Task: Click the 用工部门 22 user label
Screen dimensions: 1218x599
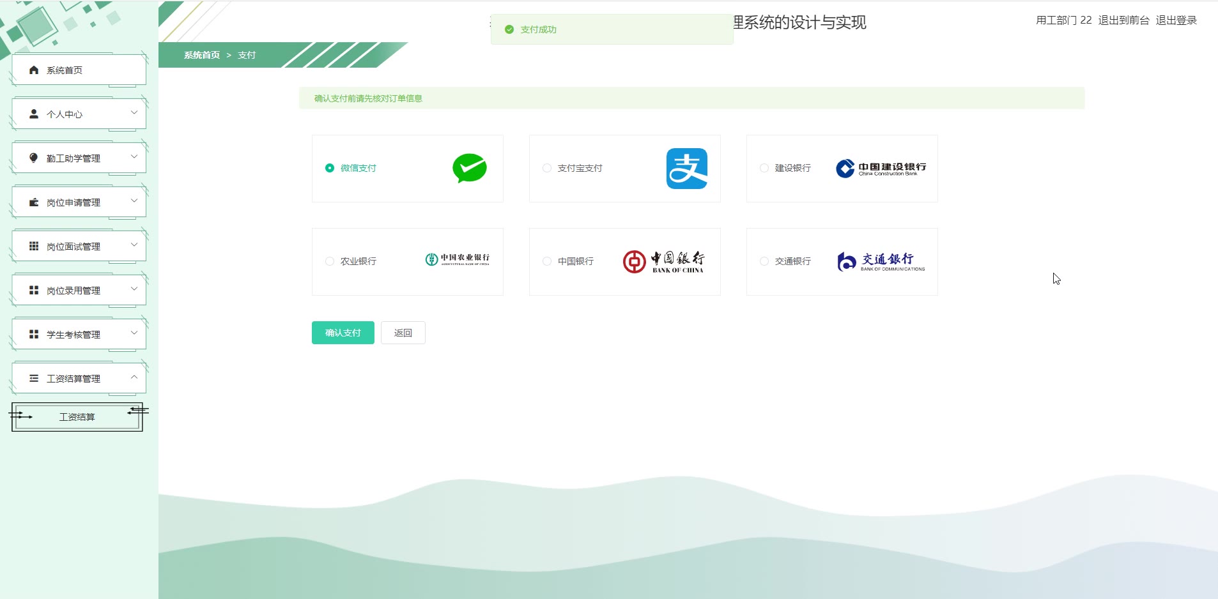Action: (1064, 20)
